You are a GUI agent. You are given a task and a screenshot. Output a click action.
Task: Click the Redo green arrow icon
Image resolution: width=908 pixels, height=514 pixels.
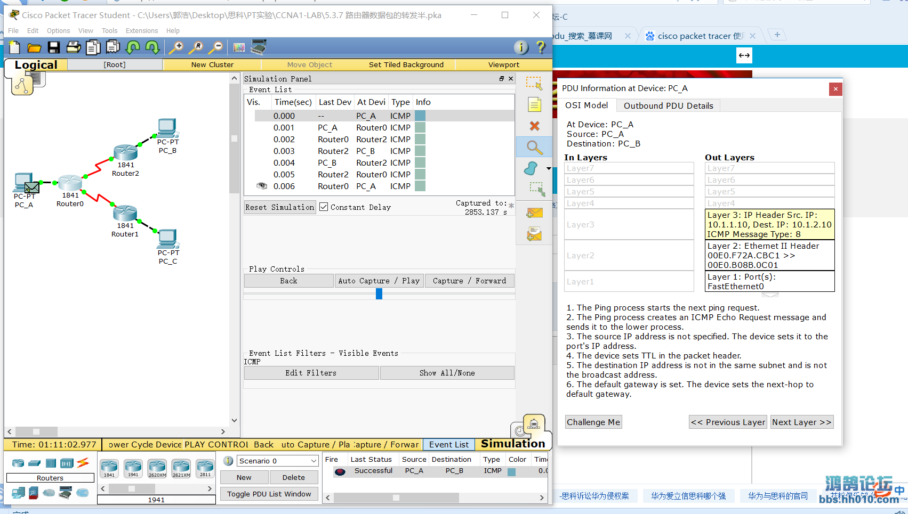pyautogui.click(x=152, y=48)
